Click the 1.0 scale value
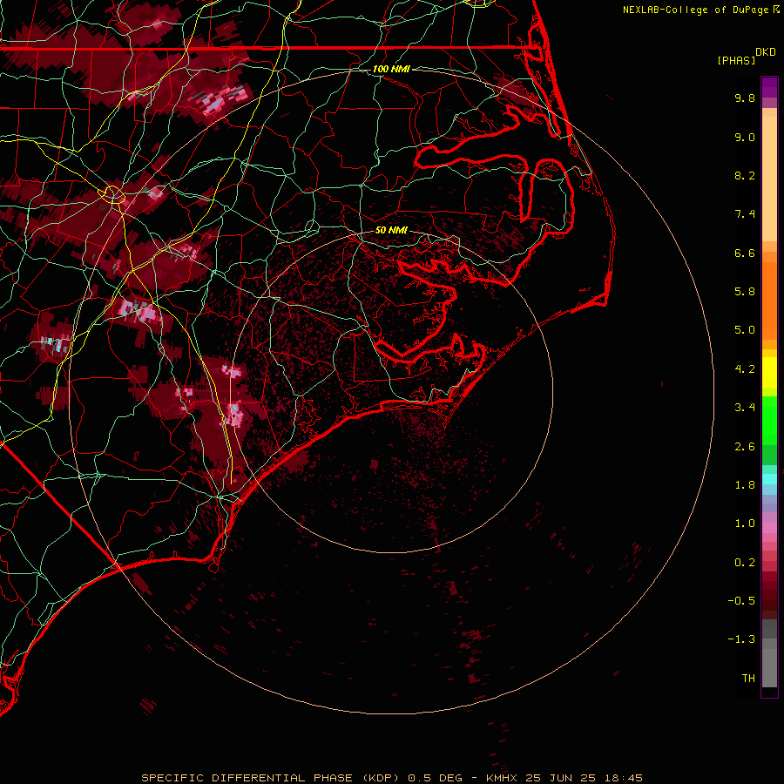 point(745,524)
